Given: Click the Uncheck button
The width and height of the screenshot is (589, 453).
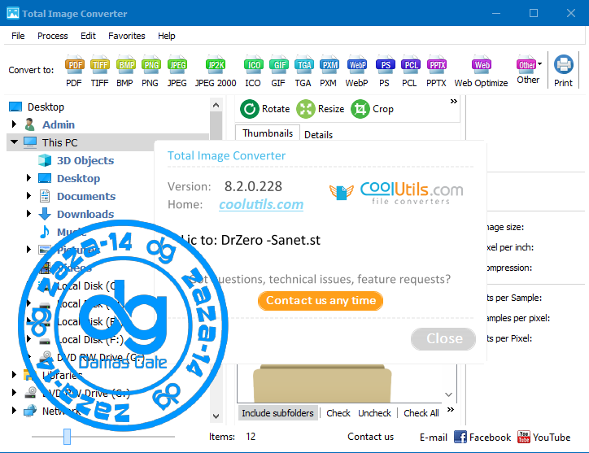Looking at the screenshot, I should pos(374,413).
